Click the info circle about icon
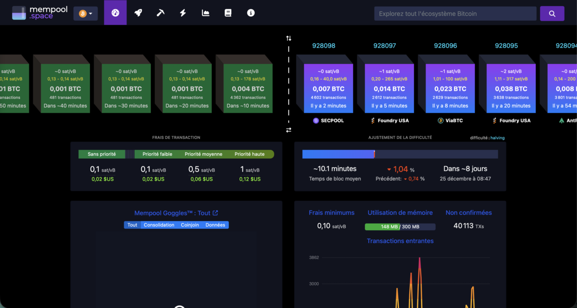Image resolution: width=577 pixels, height=308 pixels. point(251,13)
